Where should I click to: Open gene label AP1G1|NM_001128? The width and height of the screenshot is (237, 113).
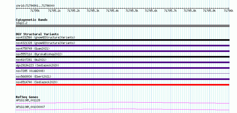click(x=28, y=100)
